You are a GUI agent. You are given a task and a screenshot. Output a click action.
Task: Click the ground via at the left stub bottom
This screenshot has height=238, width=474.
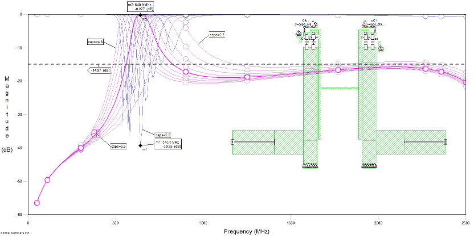(310, 165)
